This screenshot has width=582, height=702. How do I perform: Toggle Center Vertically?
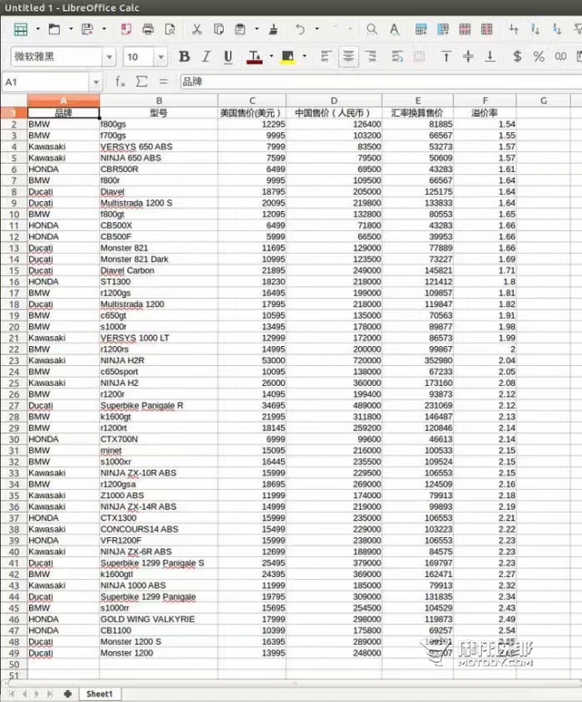click(x=468, y=56)
